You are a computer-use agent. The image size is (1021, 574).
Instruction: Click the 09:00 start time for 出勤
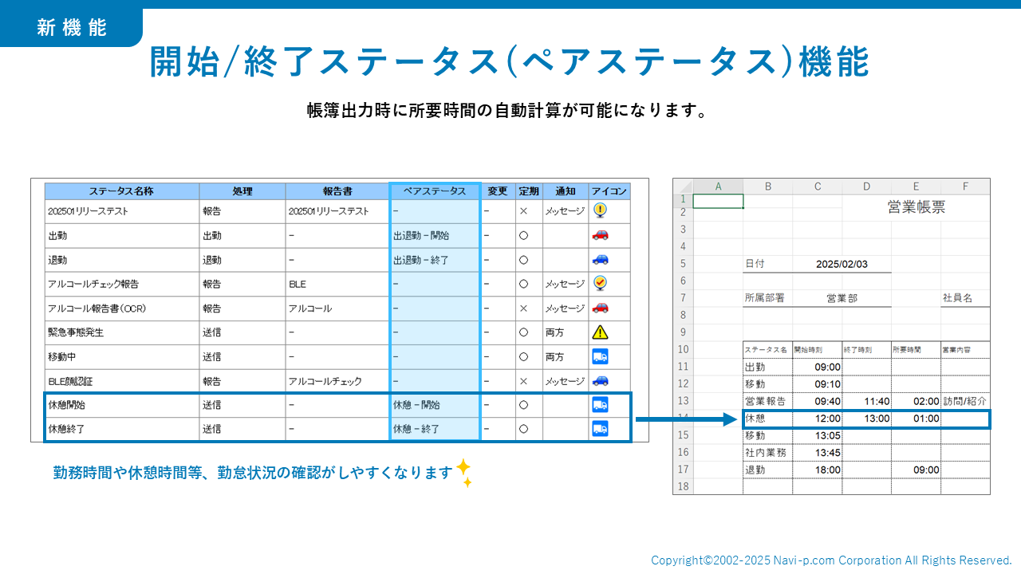pyautogui.click(x=817, y=367)
